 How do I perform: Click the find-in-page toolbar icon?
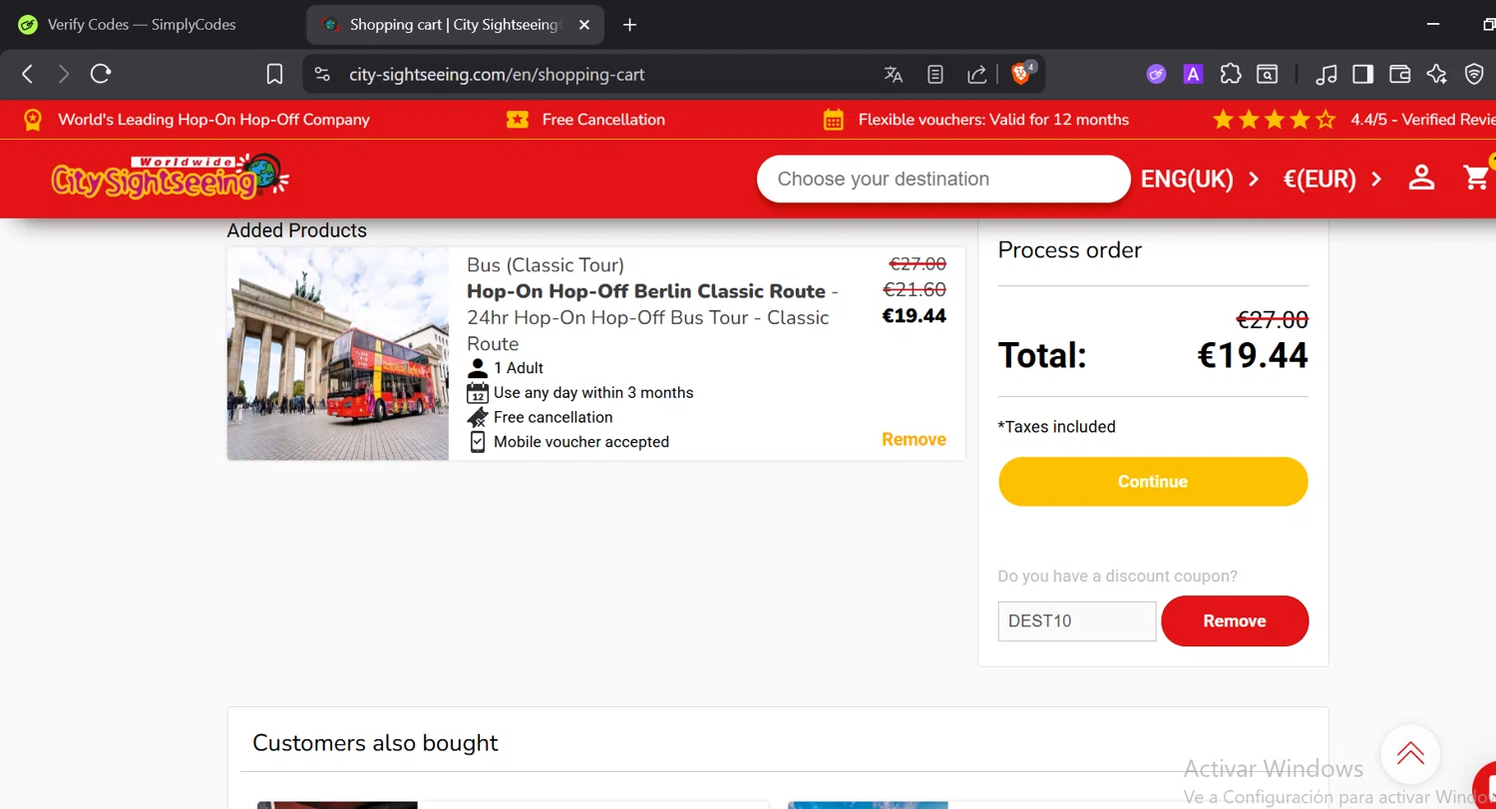tap(1267, 74)
